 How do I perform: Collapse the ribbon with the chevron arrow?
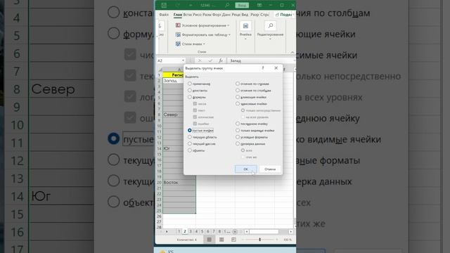292,52
